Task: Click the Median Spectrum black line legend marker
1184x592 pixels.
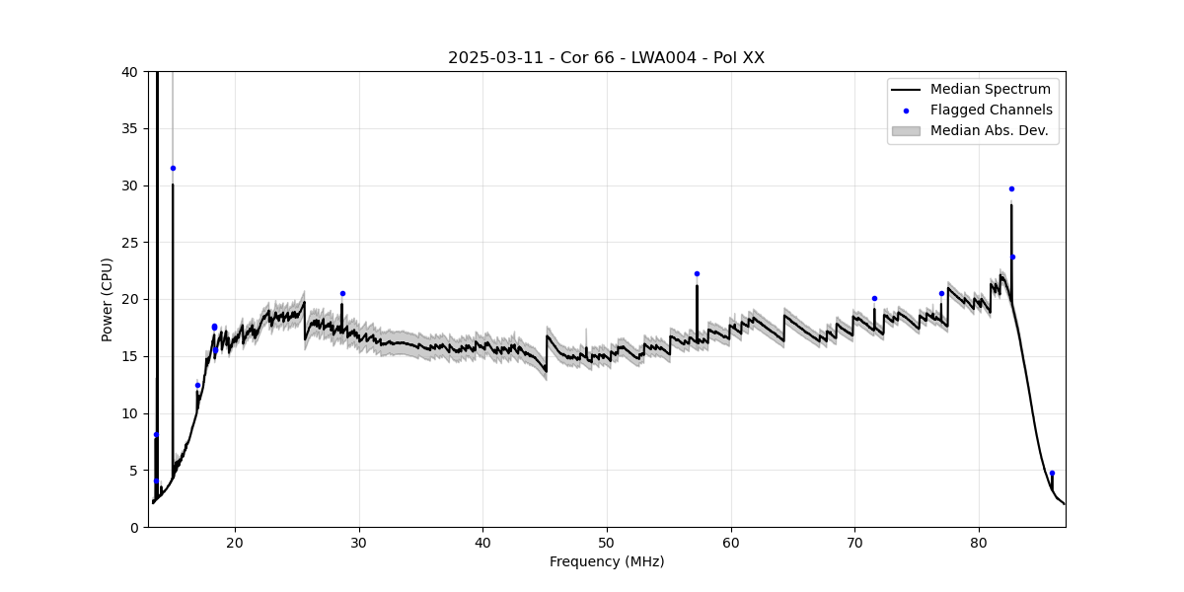Action: (906, 90)
